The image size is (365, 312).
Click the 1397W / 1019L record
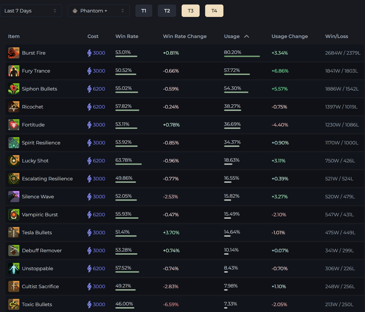click(341, 107)
